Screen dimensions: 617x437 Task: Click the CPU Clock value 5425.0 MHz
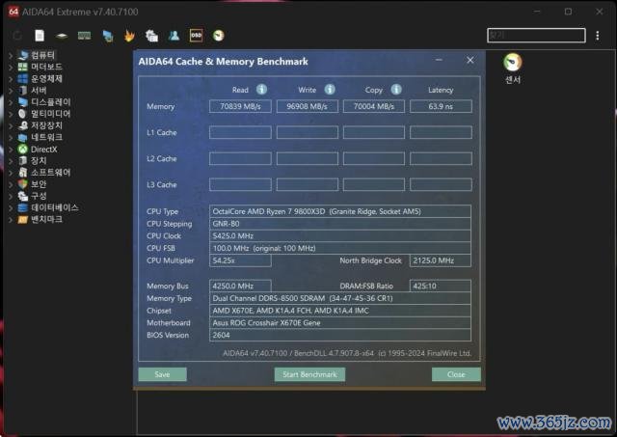coord(340,235)
